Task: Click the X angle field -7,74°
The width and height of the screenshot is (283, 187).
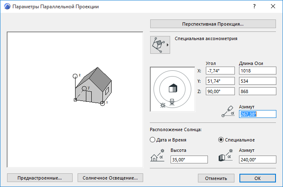Action: (220, 71)
